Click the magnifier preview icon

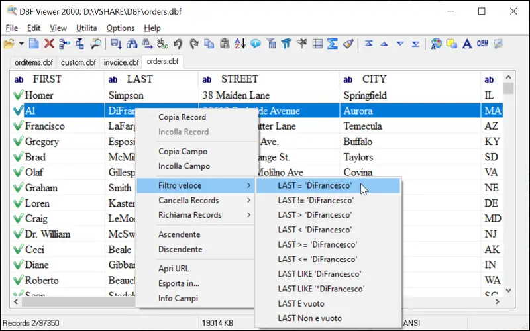(95, 44)
